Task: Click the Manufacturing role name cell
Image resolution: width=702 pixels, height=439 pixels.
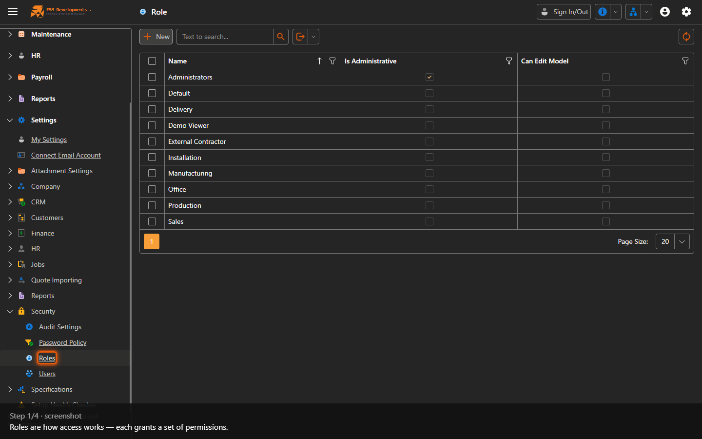Action: tap(253, 173)
